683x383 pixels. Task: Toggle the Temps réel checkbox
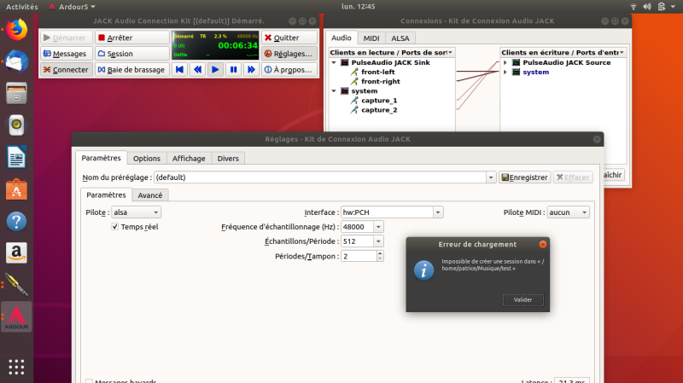tap(115, 227)
